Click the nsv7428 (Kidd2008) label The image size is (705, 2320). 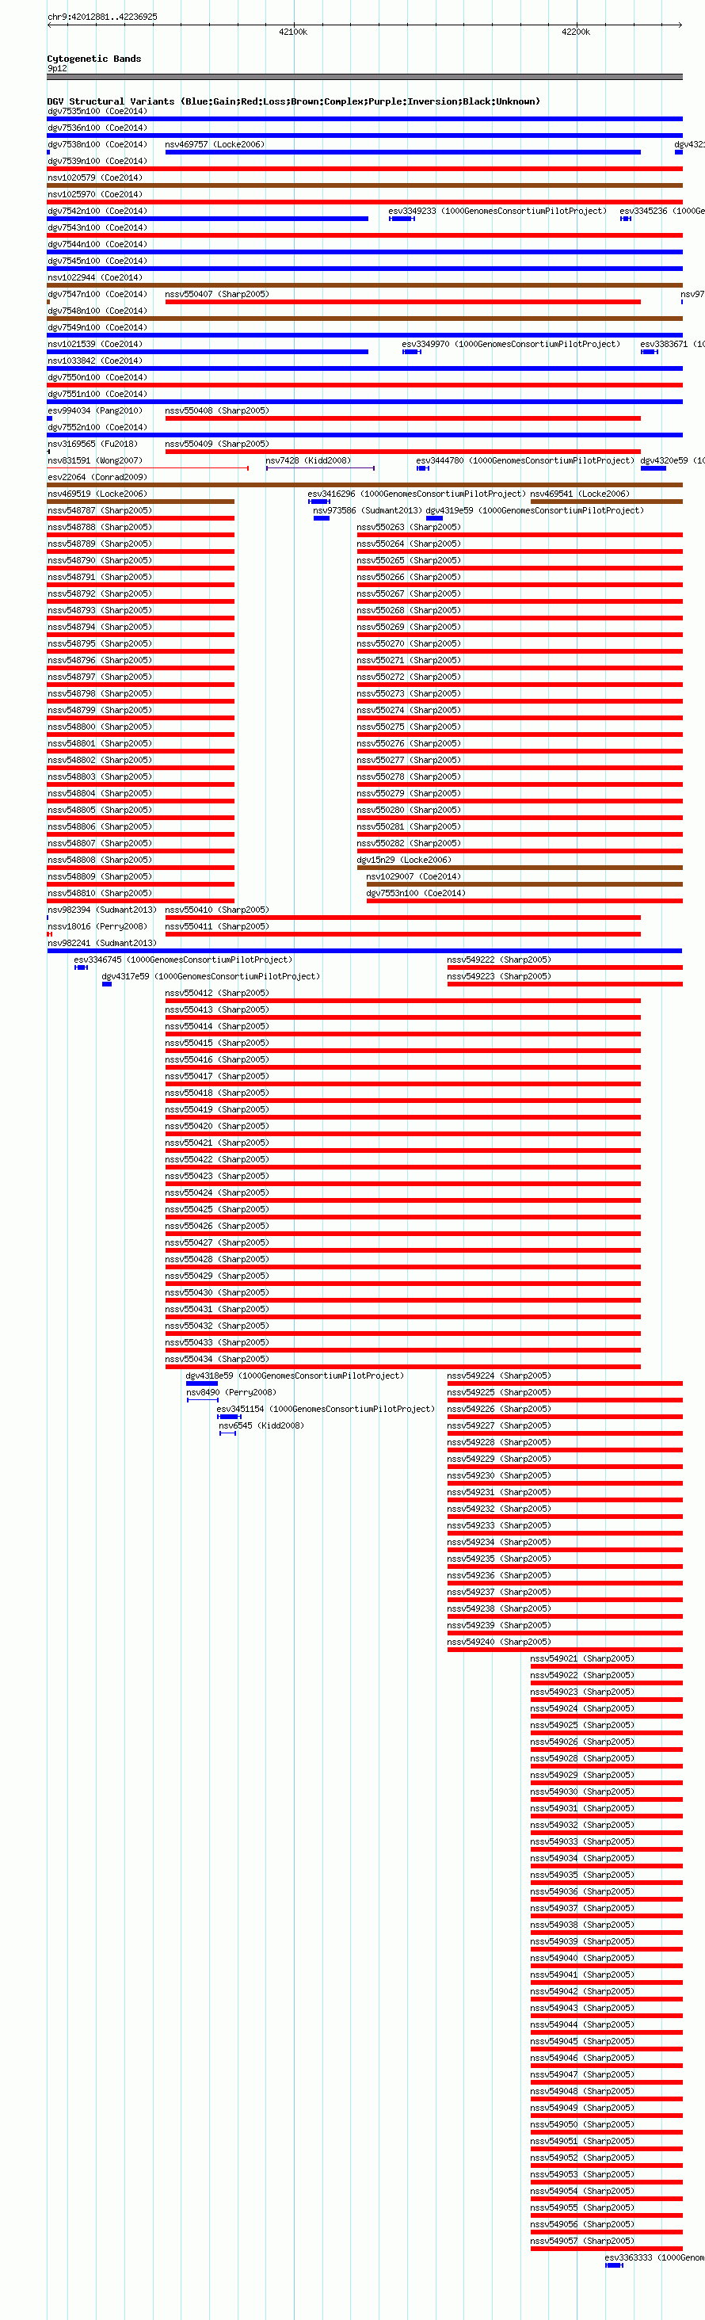(x=308, y=461)
